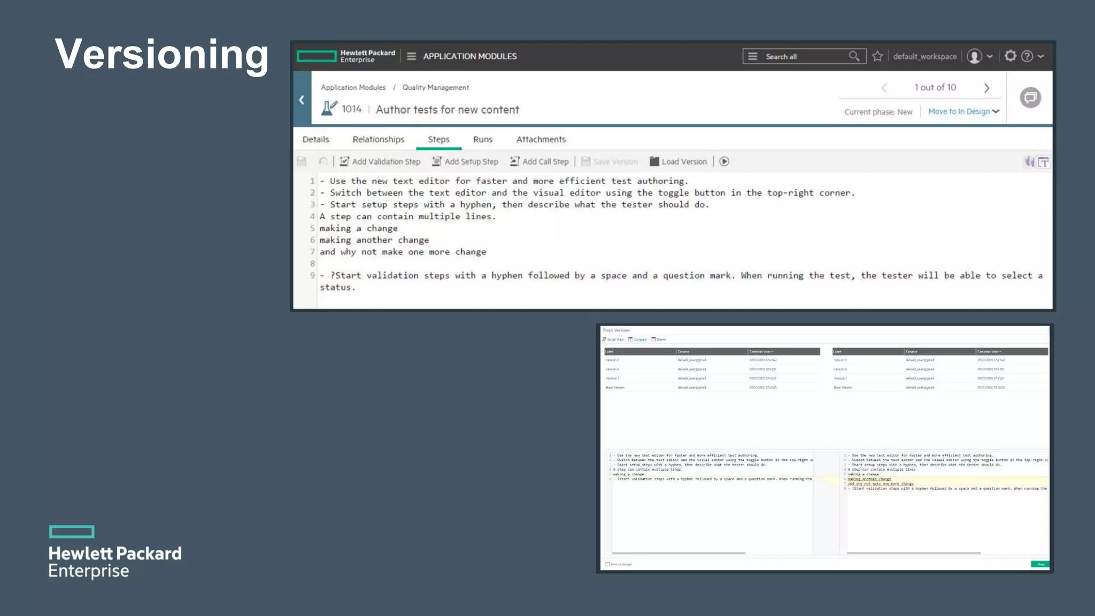Click Blame in Steps Versions dialog
1095x616 pixels.
coord(659,340)
